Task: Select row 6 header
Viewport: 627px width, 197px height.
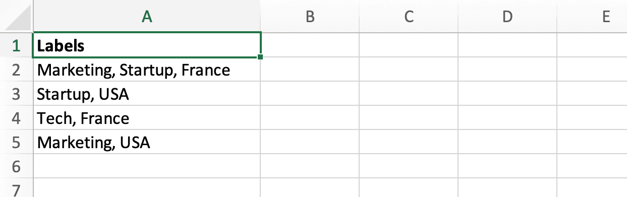Action: 16,166
